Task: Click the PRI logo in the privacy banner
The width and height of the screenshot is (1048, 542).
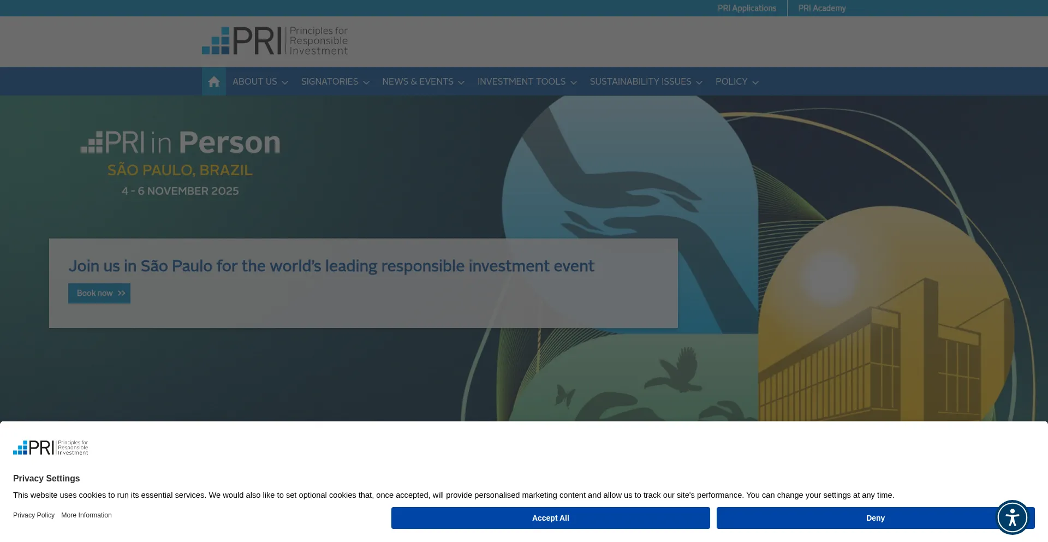Action: 51,448
